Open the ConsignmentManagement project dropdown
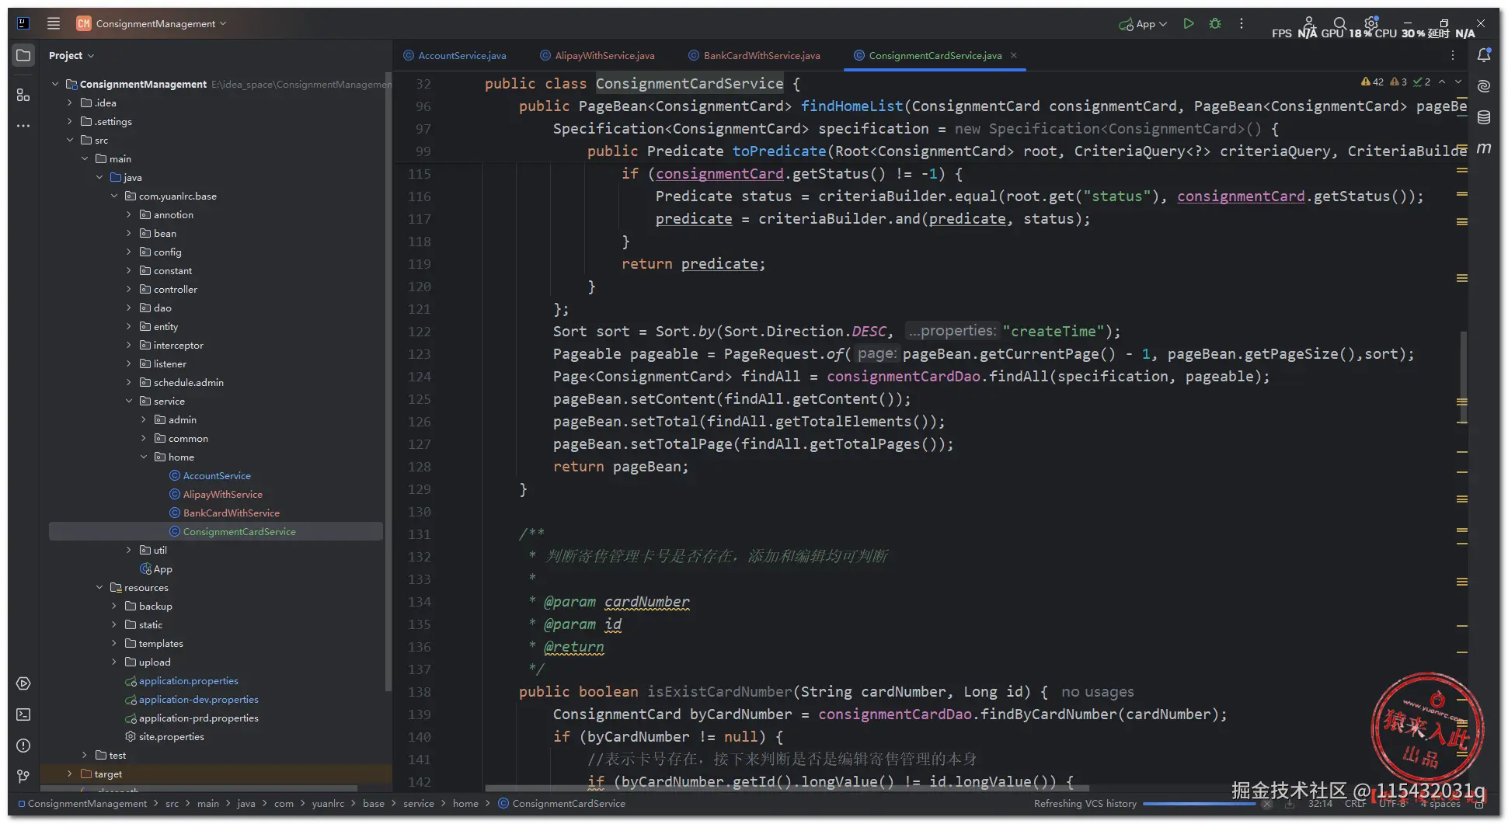This screenshot has width=1508, height=824. 151,23
